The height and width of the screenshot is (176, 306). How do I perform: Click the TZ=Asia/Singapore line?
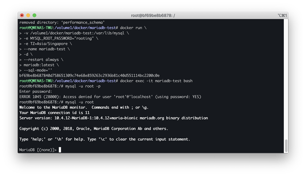tap(46, 44)
